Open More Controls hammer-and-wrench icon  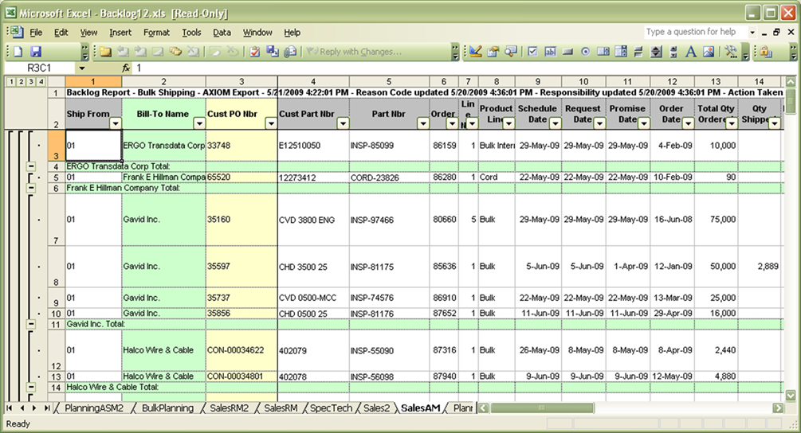(x=731, y=52)
